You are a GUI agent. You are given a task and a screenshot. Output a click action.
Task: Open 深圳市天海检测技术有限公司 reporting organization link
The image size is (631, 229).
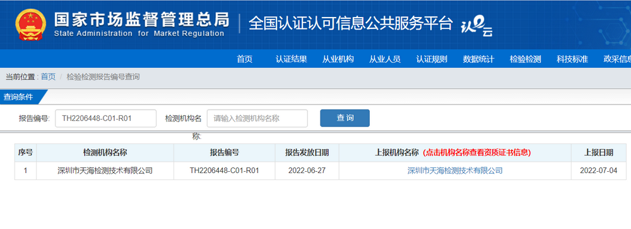click(x=455, y=170)
